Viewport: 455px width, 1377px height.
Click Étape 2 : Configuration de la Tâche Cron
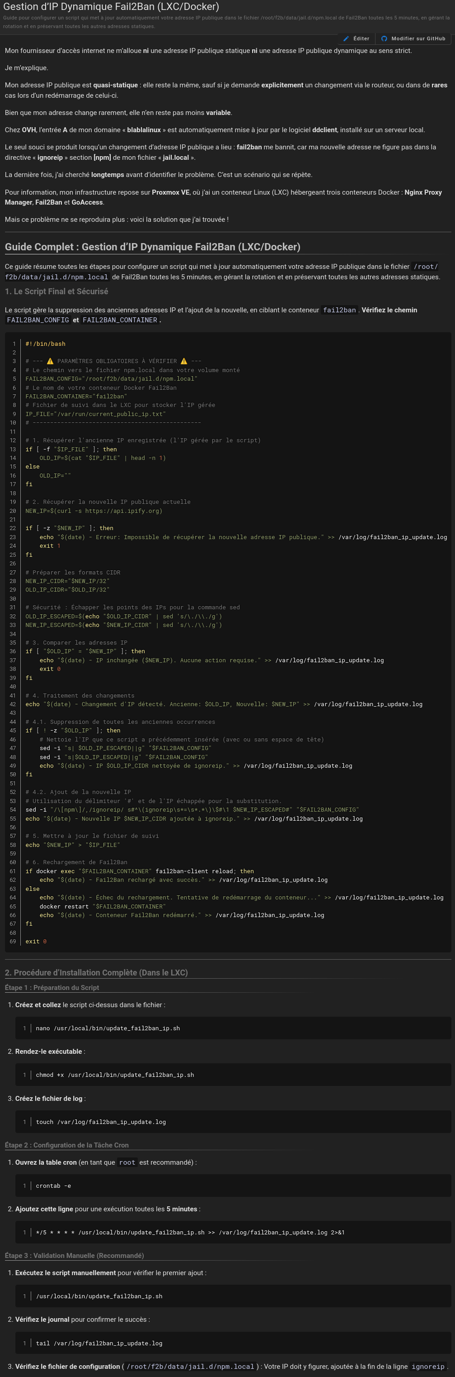click(x=67, y=1145)
